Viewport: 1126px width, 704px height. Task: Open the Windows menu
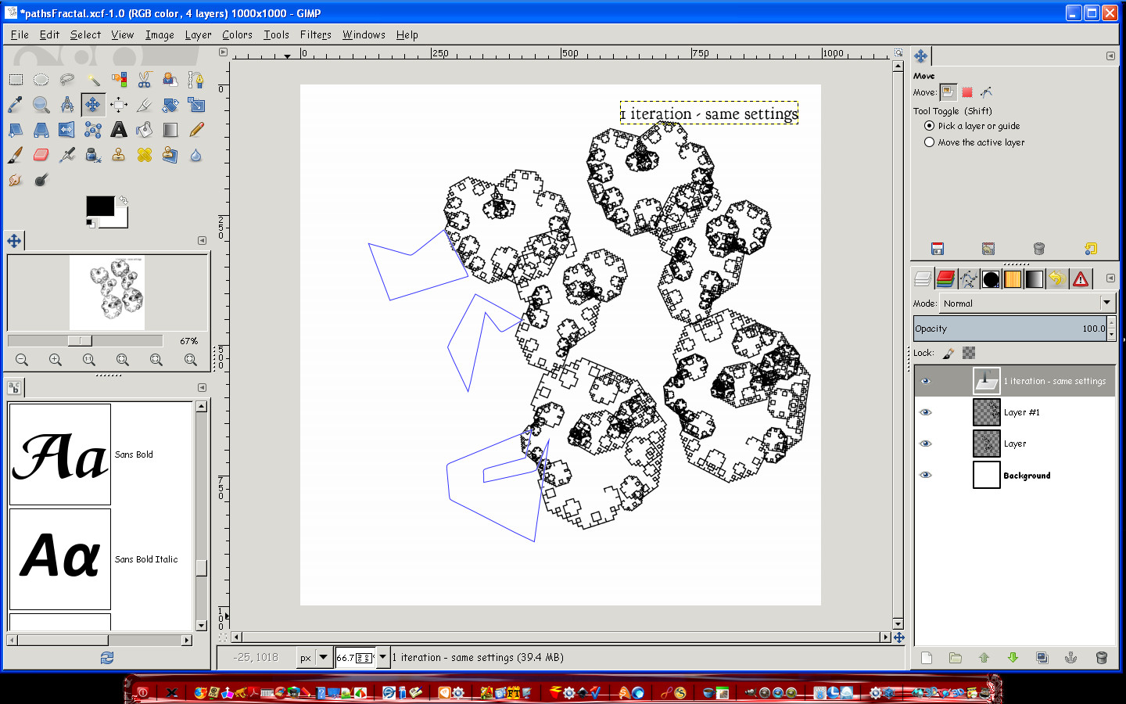tap(364, 34)
